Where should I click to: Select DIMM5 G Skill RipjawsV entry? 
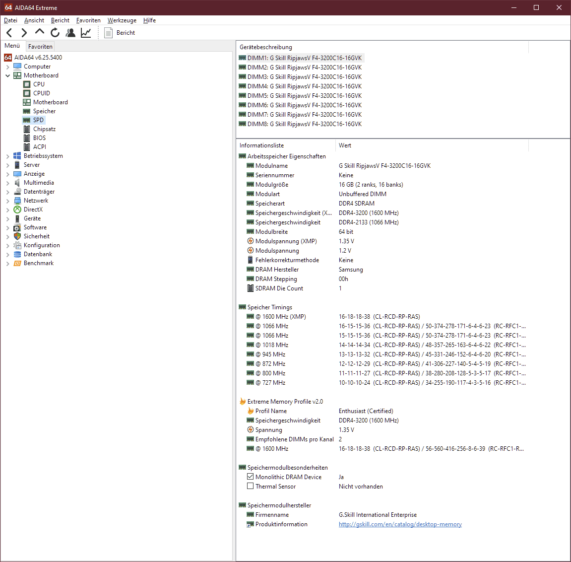pyautogui.click(x=301, y=96)
